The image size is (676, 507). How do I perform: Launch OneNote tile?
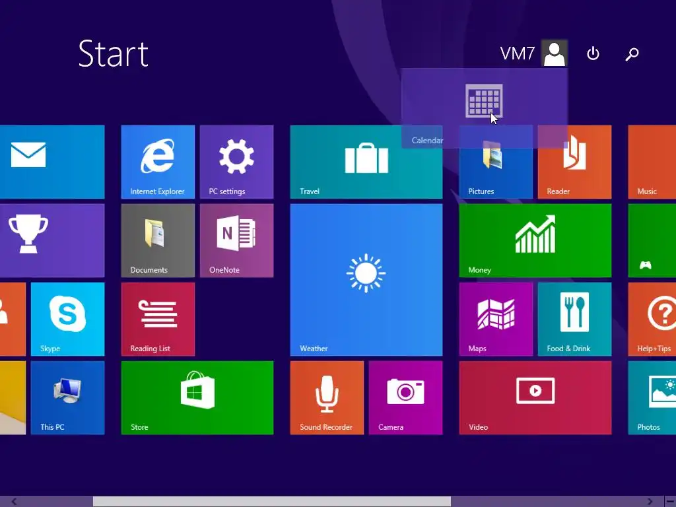click(x=237, y=240)
